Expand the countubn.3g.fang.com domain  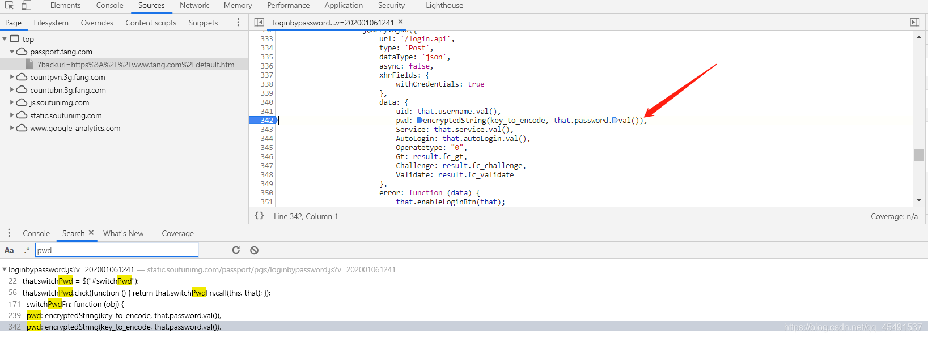coord(12,90)
